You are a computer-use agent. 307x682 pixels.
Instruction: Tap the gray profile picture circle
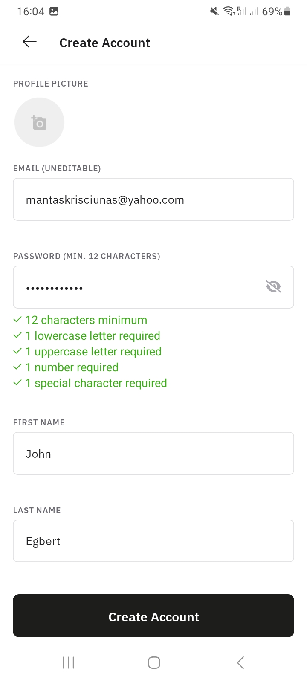(39, 122)
